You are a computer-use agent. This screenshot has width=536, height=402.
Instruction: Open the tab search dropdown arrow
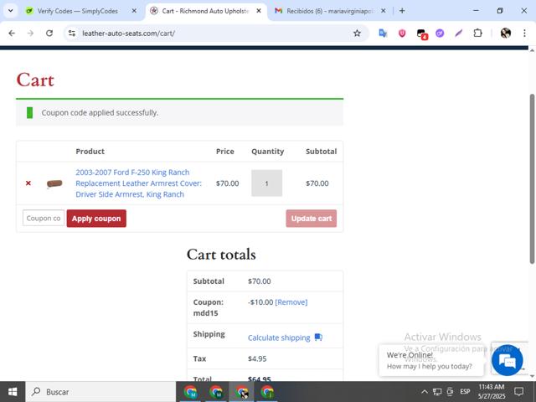click(x=11, y=11)
